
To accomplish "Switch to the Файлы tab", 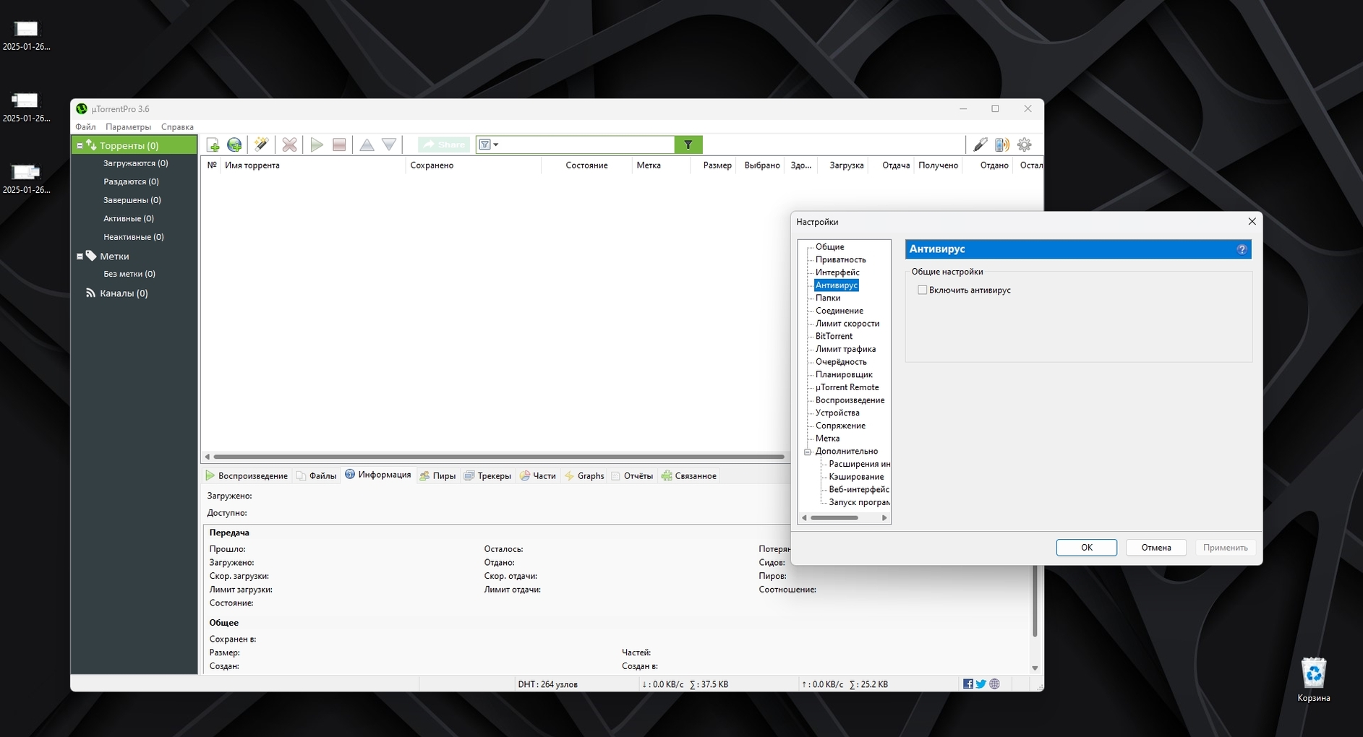I will [x=317, y=475].
